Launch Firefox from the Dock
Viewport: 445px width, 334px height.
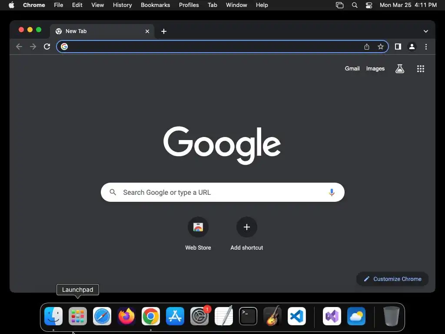[x=126, y=316]
